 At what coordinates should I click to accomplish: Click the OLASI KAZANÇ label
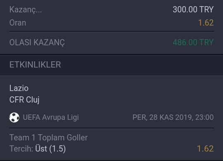click(x=37, y=42)
